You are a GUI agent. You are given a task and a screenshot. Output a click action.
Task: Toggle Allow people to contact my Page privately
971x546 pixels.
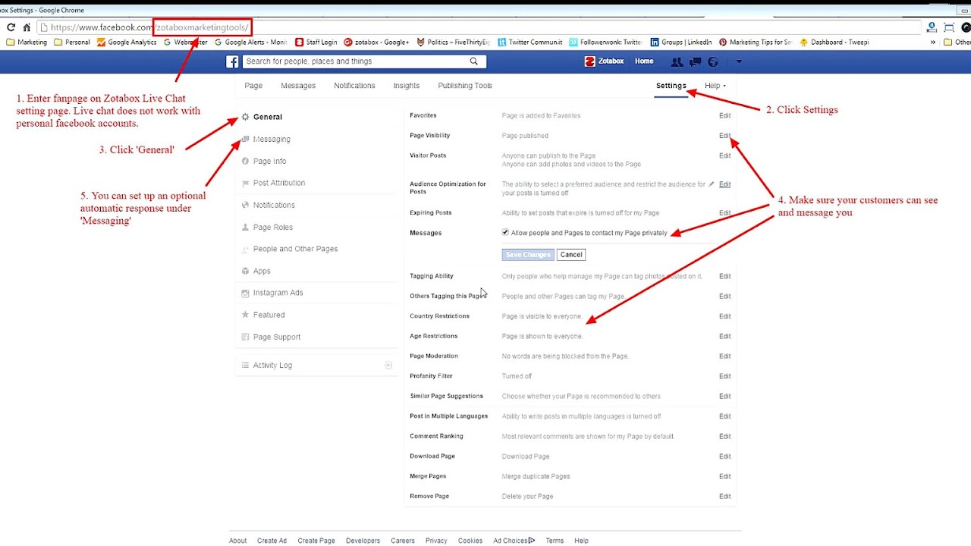505,233
